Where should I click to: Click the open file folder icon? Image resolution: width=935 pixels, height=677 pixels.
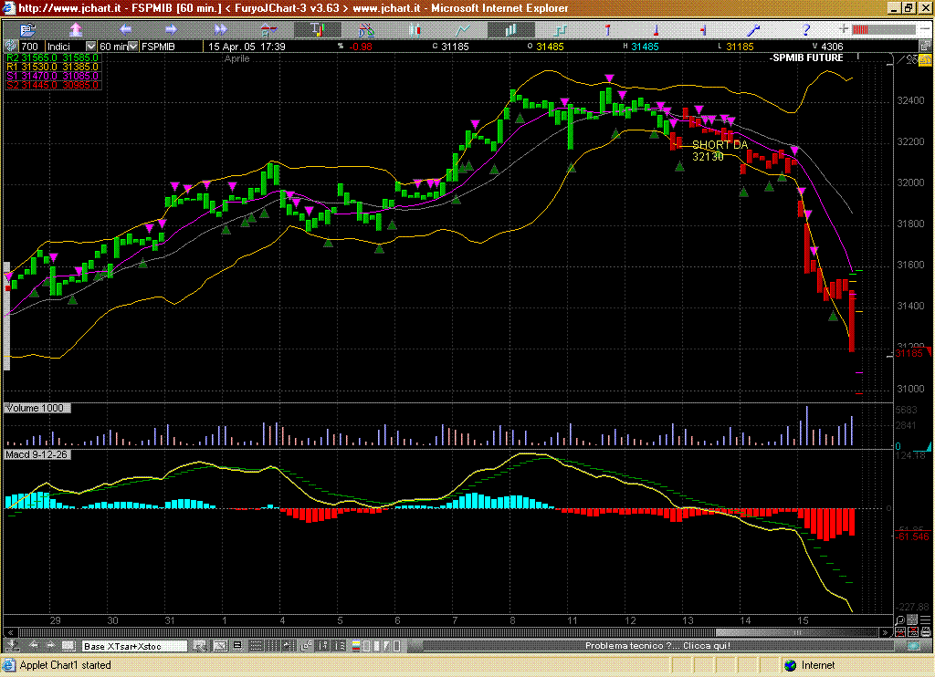[x=27, y=30]
